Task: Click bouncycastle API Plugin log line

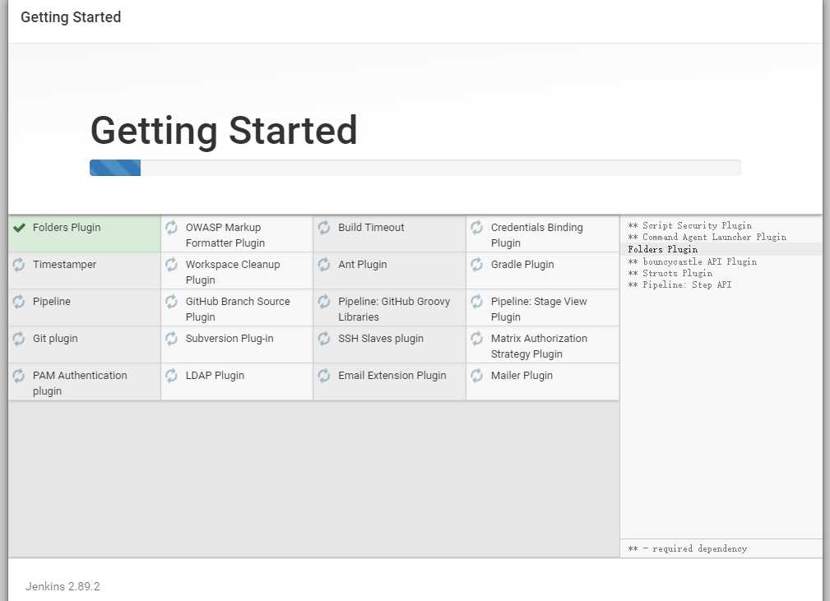Action: click(x=693, y=261)
